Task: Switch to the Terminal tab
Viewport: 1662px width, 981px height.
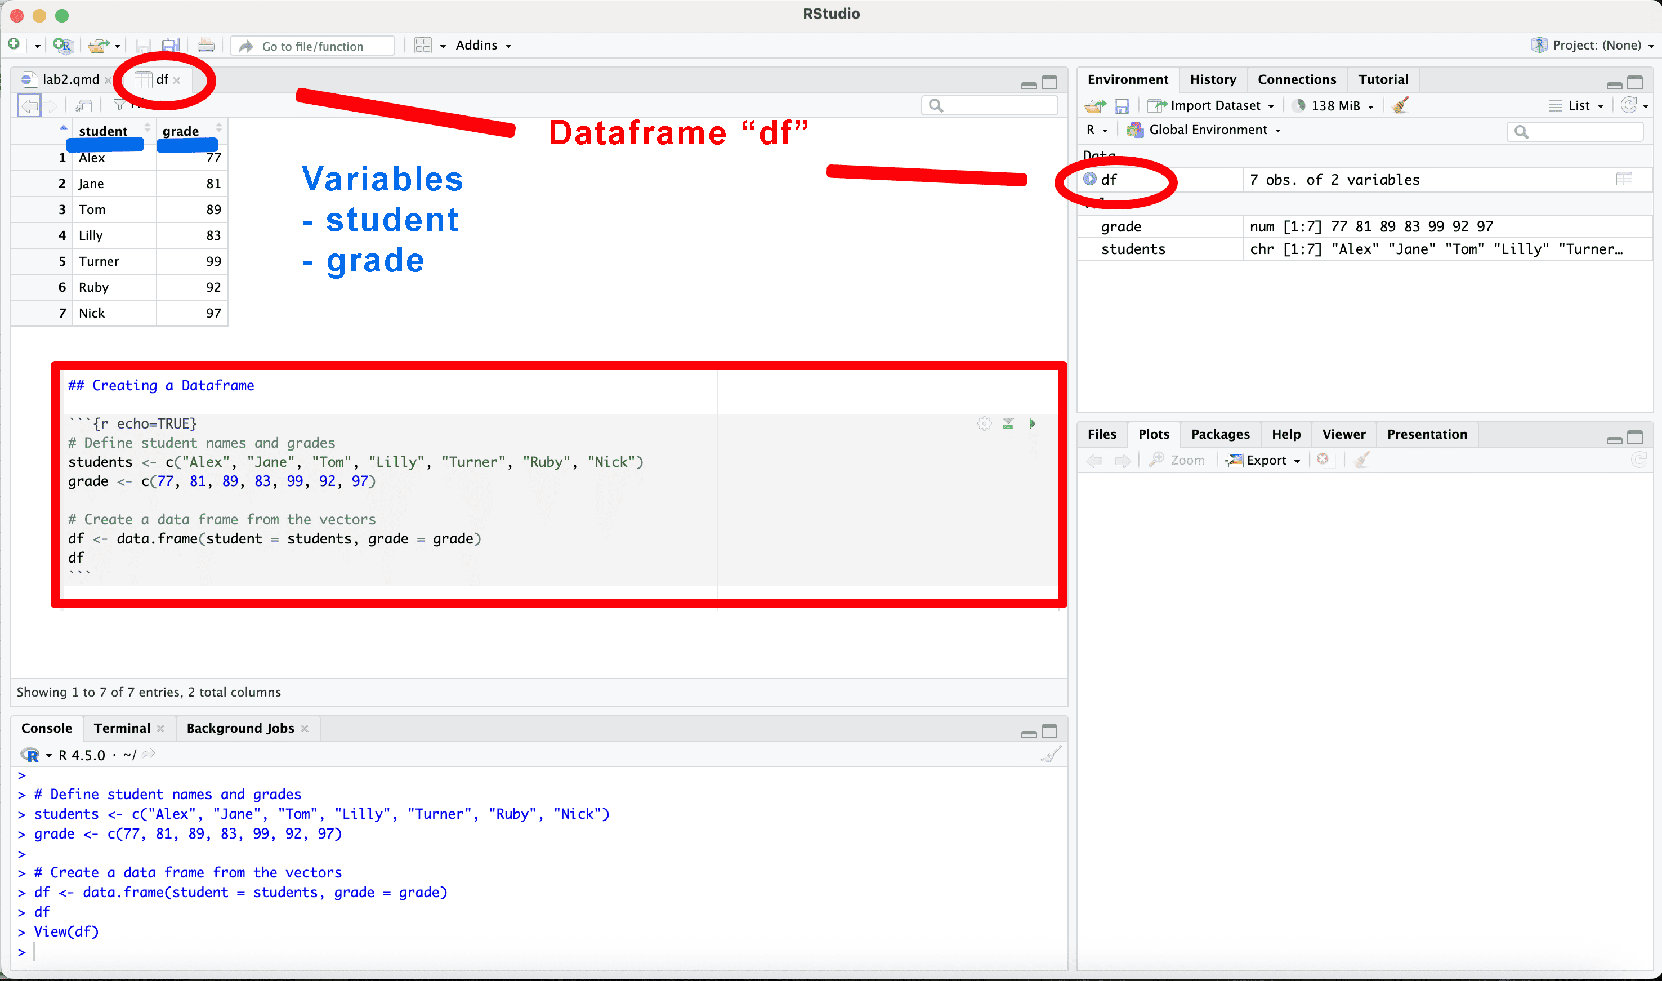Action: click(122, 728)
